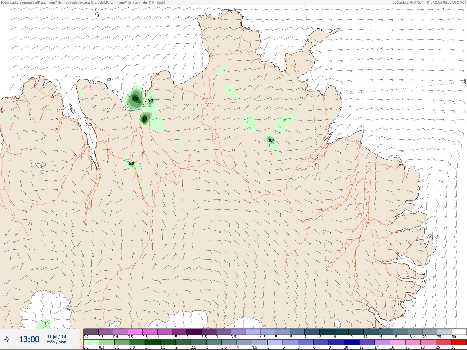Pick the white 30 swatch in upper legend
This screenshot has height=350, width=467.
click(x=459, y=332)
